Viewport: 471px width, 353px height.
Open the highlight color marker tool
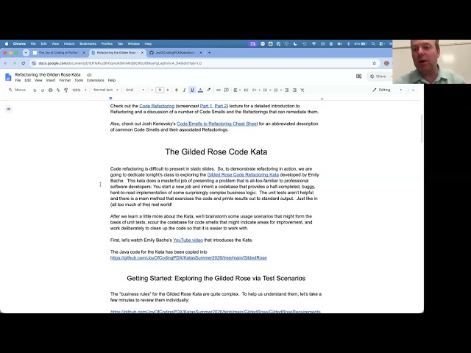(209, 90)
